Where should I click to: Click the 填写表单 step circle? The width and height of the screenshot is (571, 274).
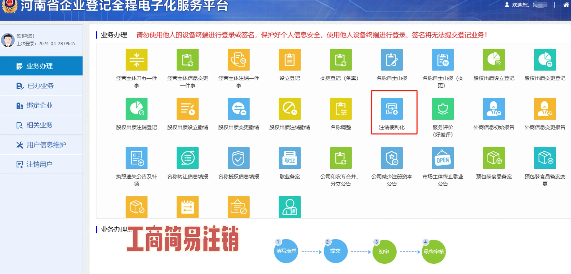click(286, 251)
